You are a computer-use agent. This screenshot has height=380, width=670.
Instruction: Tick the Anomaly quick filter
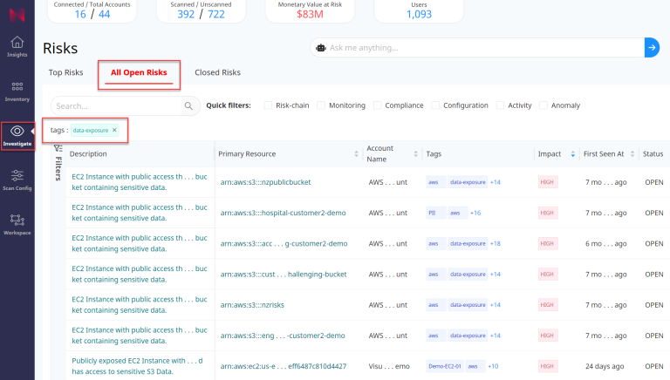(544, 105)
